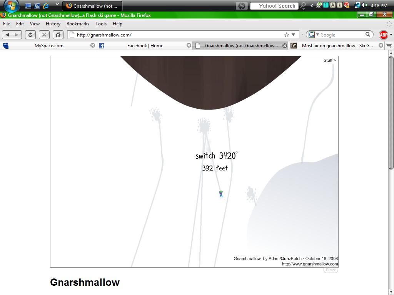Open the search engine selector dropdown
Screen dimensions: 394x295
[x=314, y=35]
